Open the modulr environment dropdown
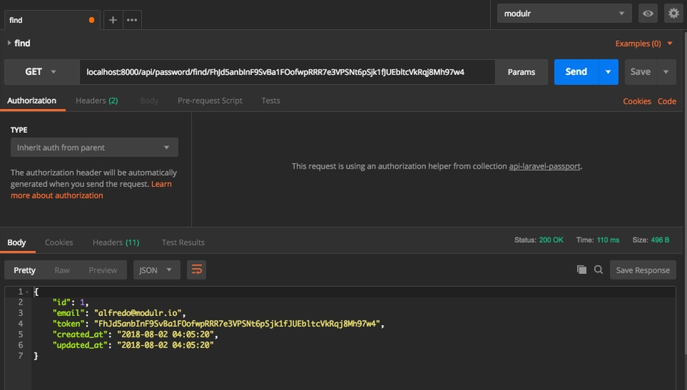 click(x=564, y=13)
